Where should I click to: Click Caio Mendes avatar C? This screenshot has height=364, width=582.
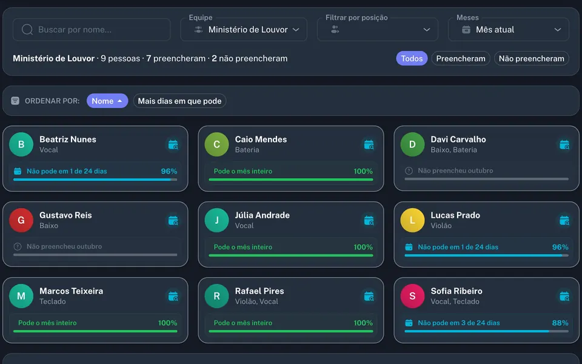click(217, 144)
